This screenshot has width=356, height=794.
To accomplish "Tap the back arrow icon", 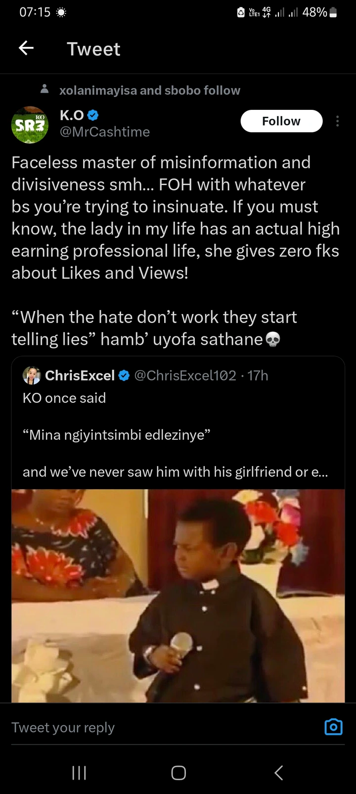I will (x=26, y=48).
